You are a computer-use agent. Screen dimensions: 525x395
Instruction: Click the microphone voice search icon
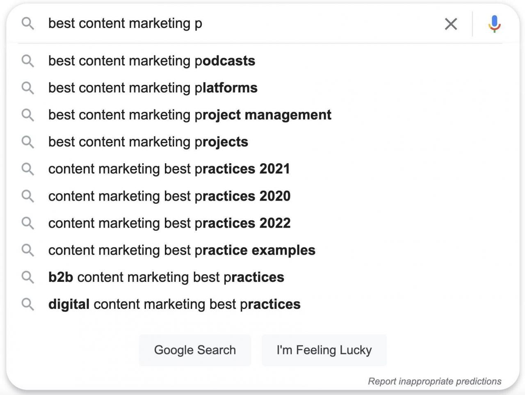[x=494, y=24]
